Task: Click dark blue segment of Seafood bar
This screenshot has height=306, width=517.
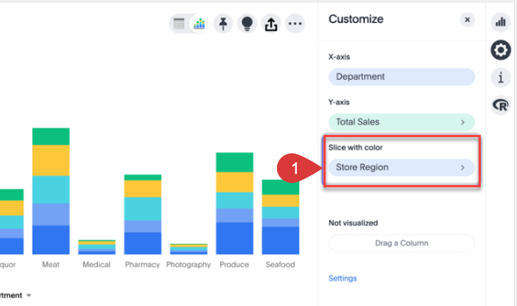Action: pyautogui.click(x=281, y=240)
